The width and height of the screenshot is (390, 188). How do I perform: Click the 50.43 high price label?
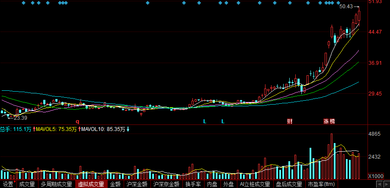point(346,7)
